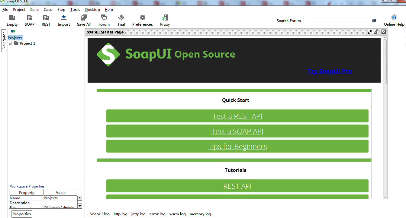Open the memory log tab
Viewport: 406px width, 218px height.
point(200,214)
